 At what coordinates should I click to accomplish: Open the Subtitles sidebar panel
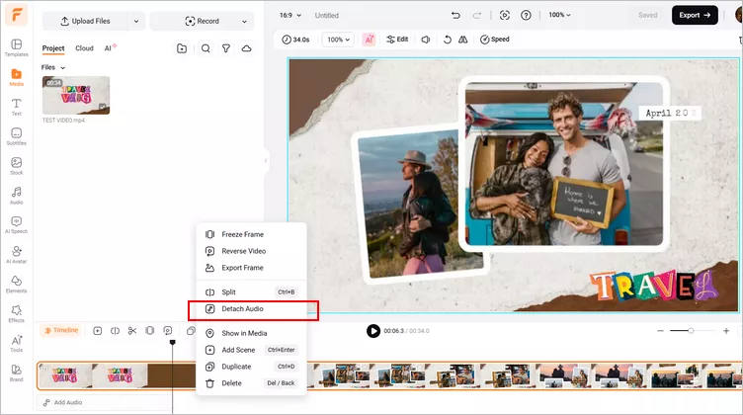[16, 136]
